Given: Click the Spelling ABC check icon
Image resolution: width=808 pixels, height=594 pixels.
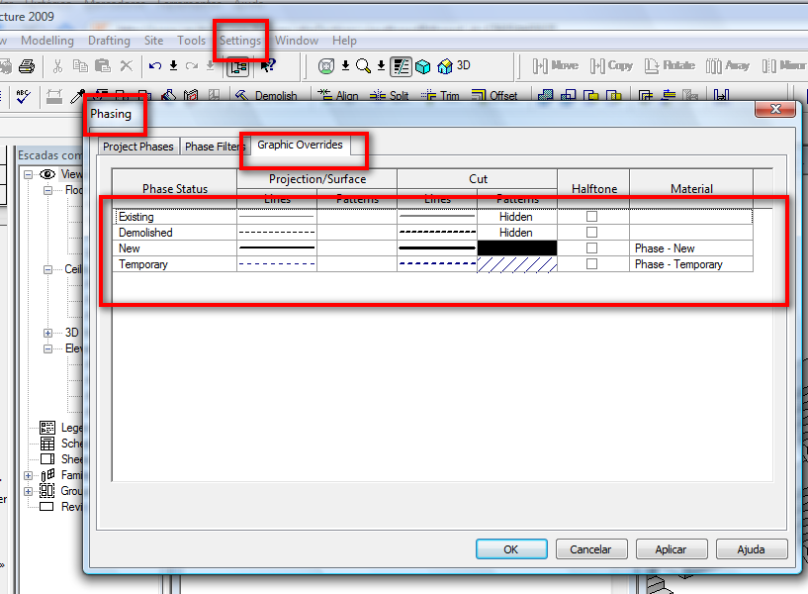Looking at the screenshot, I should 23,96.
